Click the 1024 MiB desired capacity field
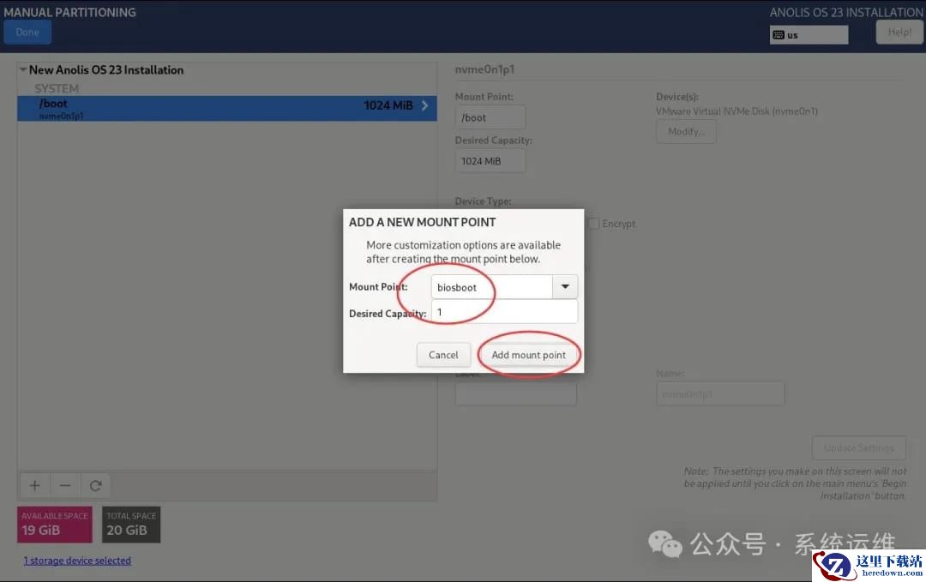Screen dimensions: 926x582 (490, 160)
